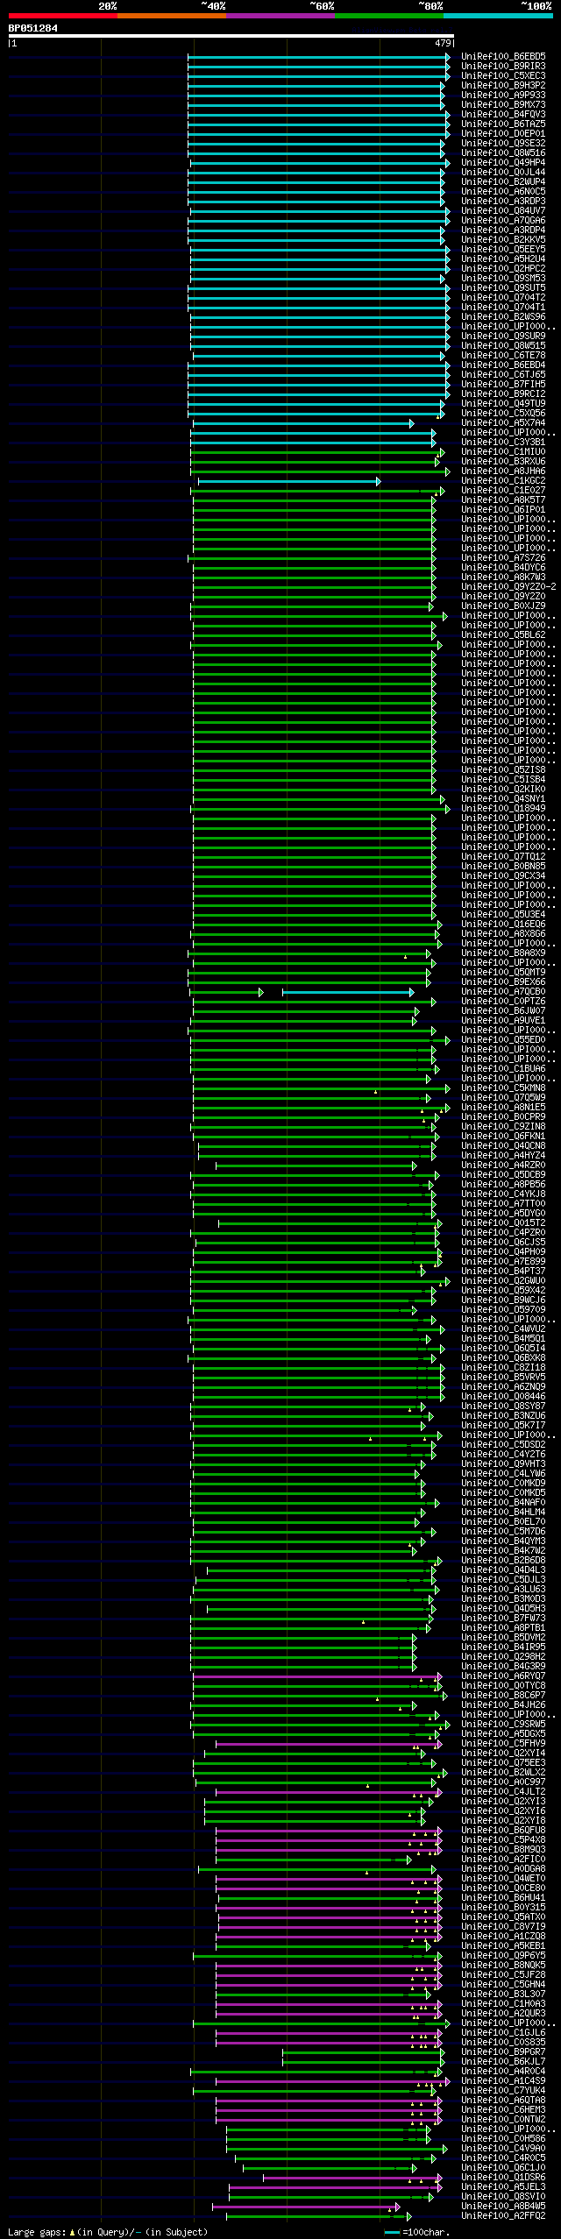Select the UniRef100_A1C4S9 label
The image size is (561, 2239).
pos(503,2081)
